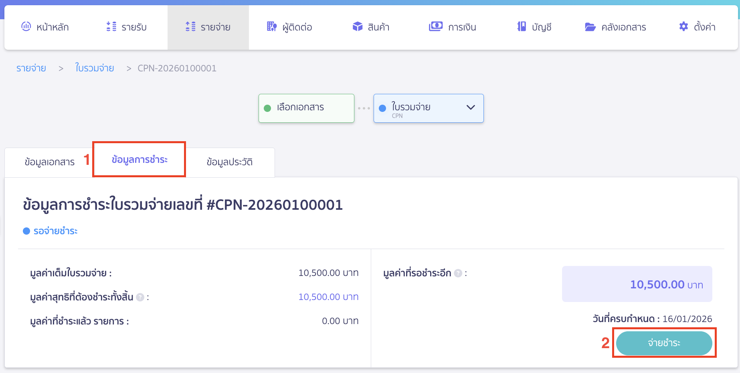
Task: Click the รายรับ income list icon
Action: coord(111,26)
